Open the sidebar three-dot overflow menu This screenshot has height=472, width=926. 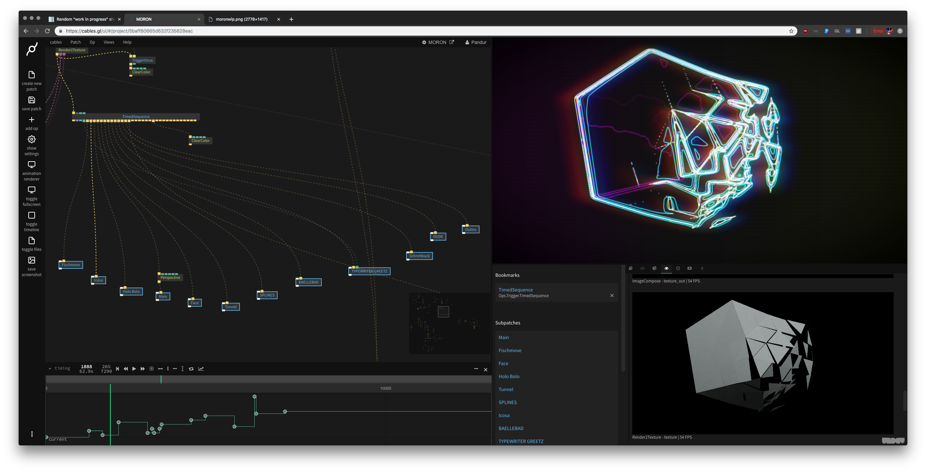(32, 434)
